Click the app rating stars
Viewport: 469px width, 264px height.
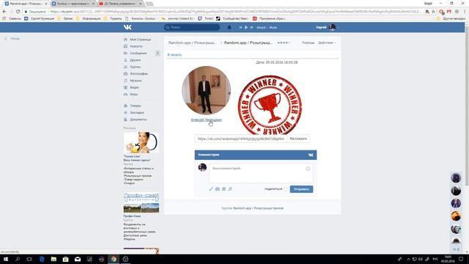coord(284,43)
